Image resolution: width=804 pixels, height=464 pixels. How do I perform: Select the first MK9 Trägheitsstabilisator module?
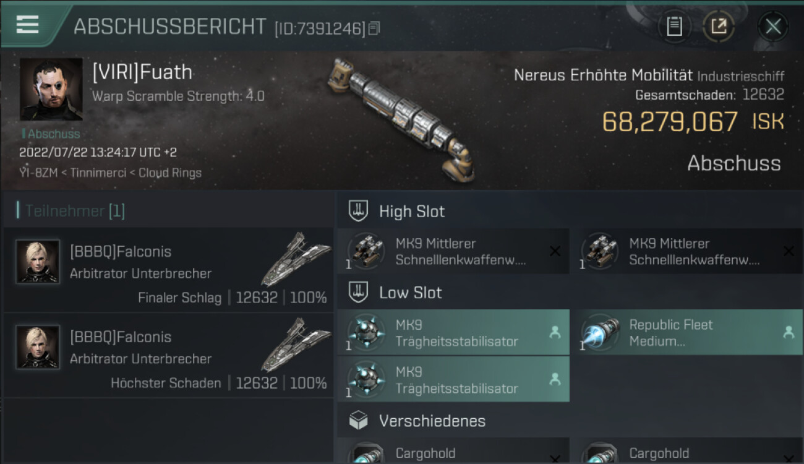click(x=453, y=332)
